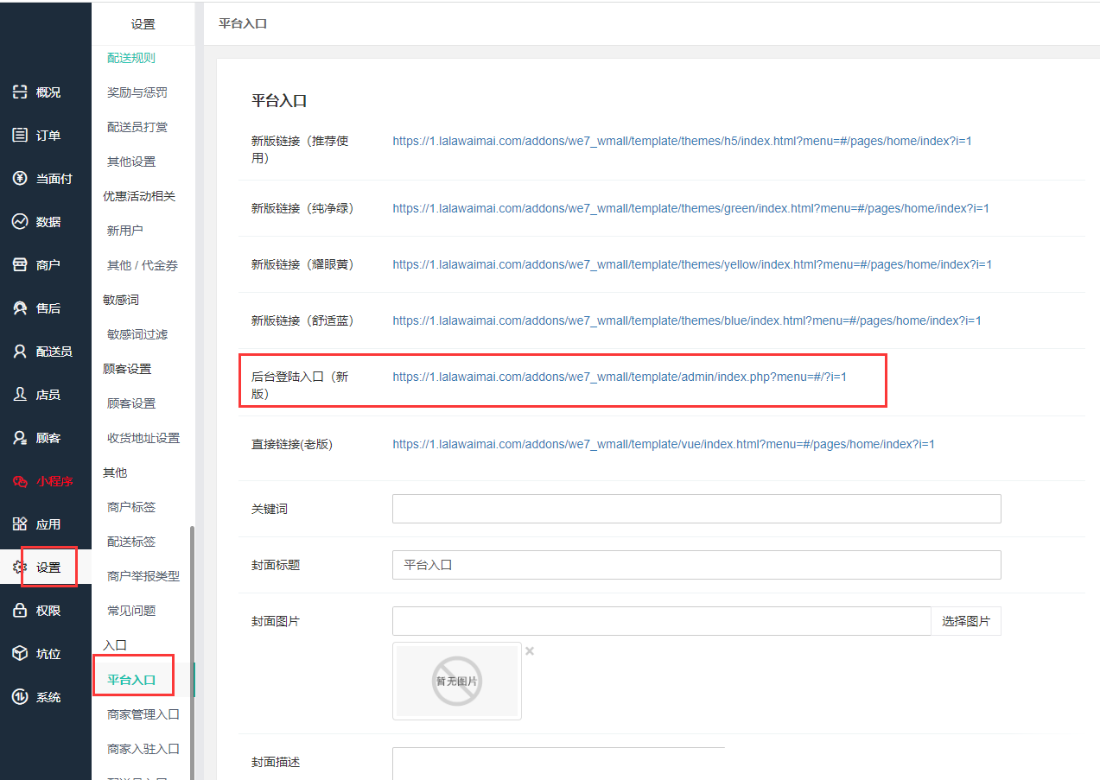The image size is (1100, 780).
Task: Click the 店员 staff icon
Action: (20, 395)
